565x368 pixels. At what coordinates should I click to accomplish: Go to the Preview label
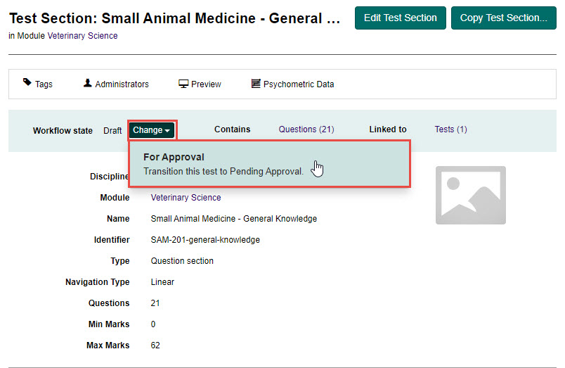point(206,84)
